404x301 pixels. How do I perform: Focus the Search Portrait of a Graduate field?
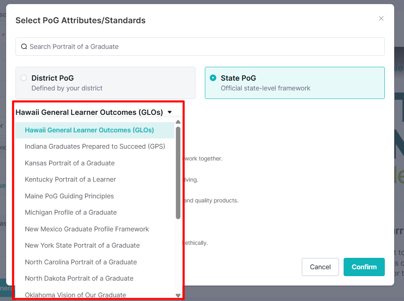click(200, 46)
